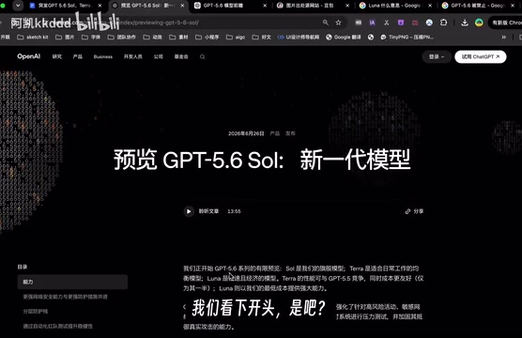This screenshot has width=522, height=338.
Task: Open the Google 翻译 bookmark
Action: pos(344,37)
